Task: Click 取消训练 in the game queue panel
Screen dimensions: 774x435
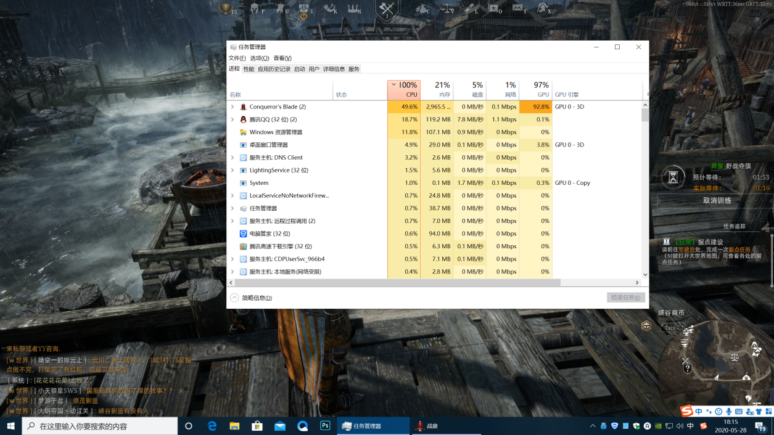Action: [717, 200]
